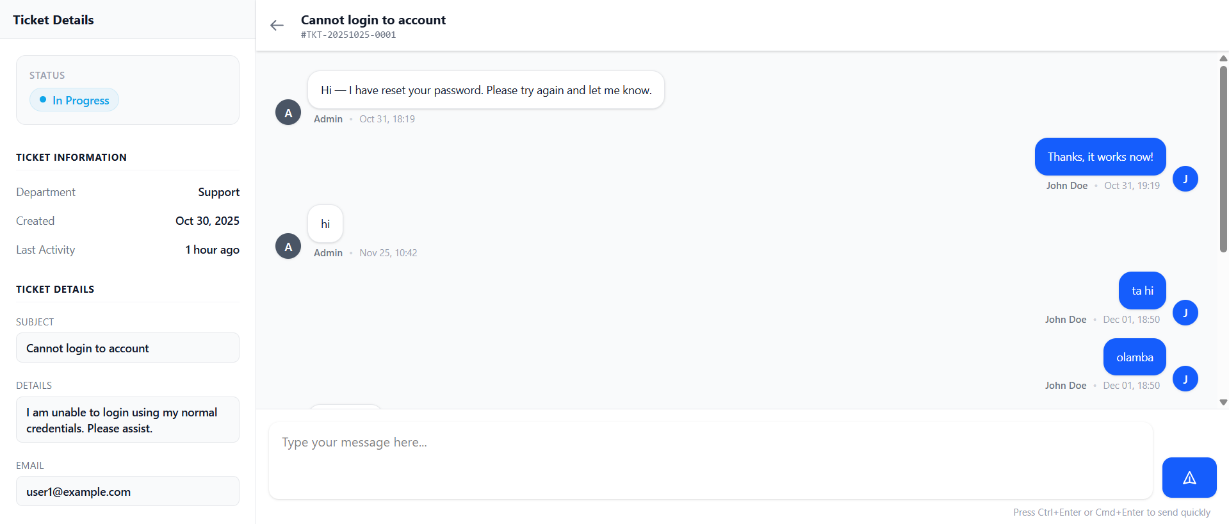Click John Doe avatar beside "olamba" message
Viewport: 1229px width, 524px height.
coord(1185,379)
